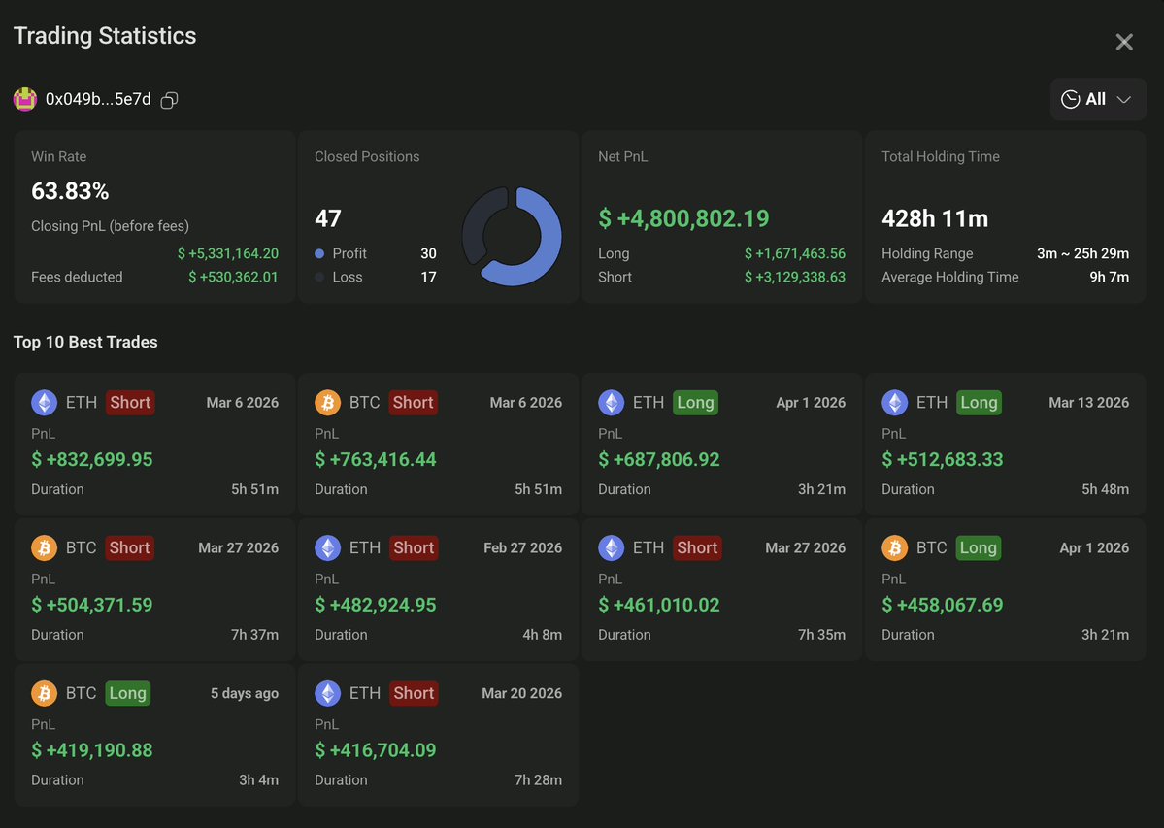The width and height of the screenshot is (1164, 828).
Task: Click BTC icon on Mar 6 2026 trade
Action: pyautogui.click(x=327, y=402)
